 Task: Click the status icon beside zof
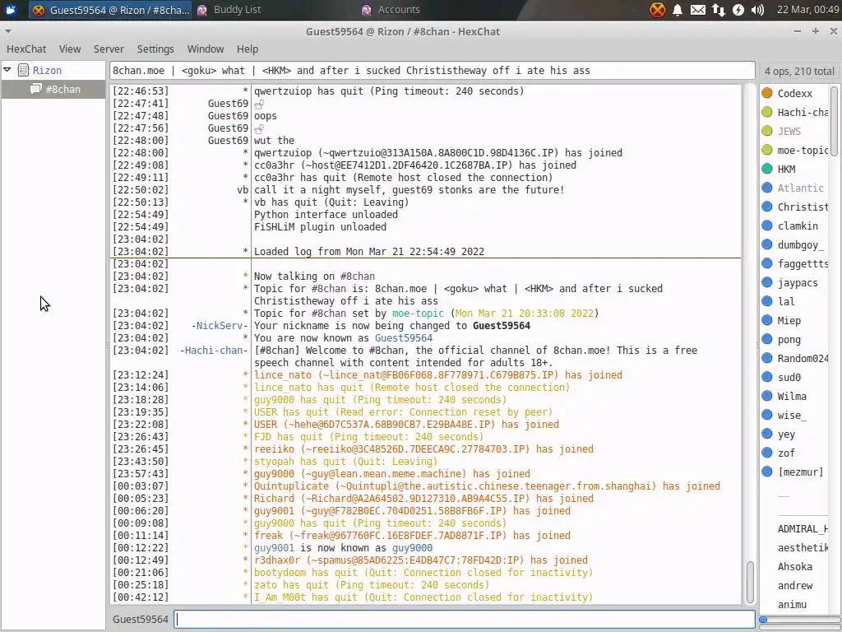[767, 453]
